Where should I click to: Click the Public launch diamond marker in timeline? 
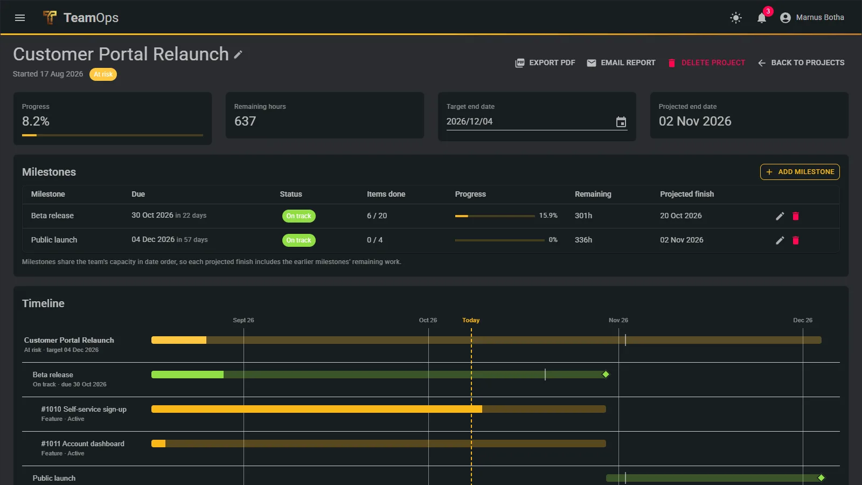tap(821, 478)
